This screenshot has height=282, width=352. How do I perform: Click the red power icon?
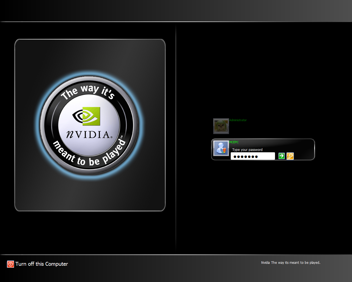(10, 264)
